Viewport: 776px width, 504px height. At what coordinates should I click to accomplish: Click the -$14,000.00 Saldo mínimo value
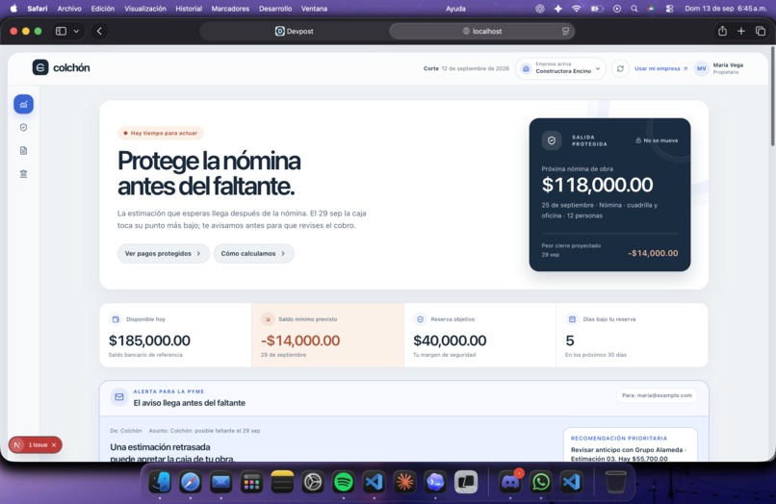point(300,340)
